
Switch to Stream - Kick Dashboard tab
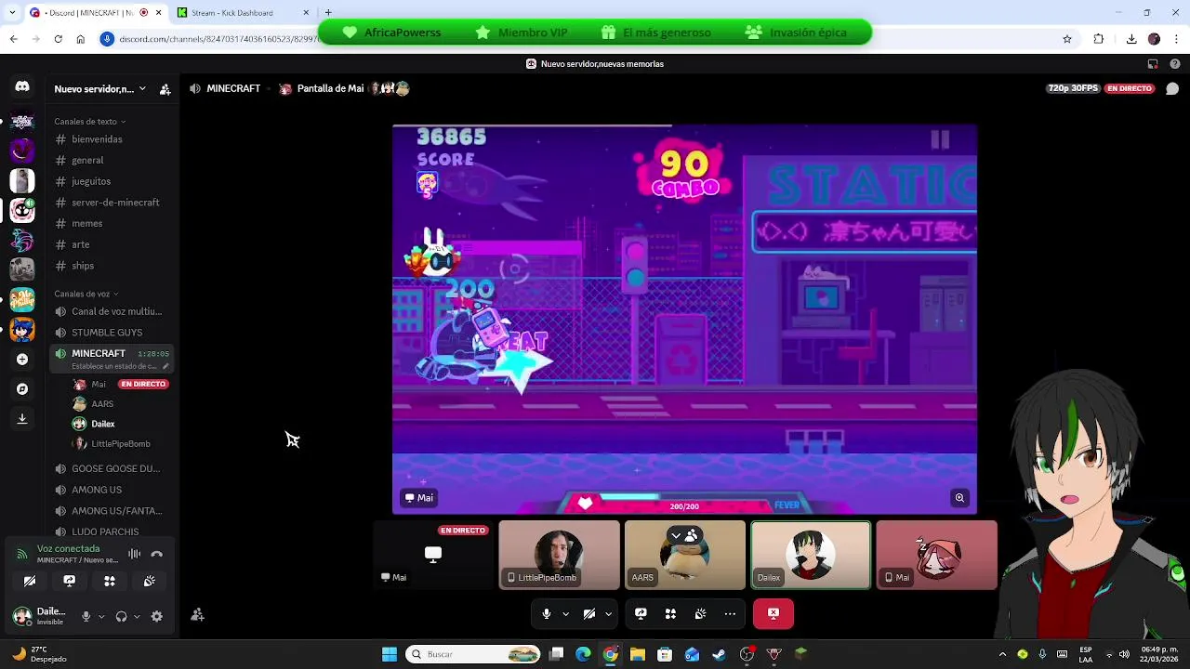[x=244, y=13]
